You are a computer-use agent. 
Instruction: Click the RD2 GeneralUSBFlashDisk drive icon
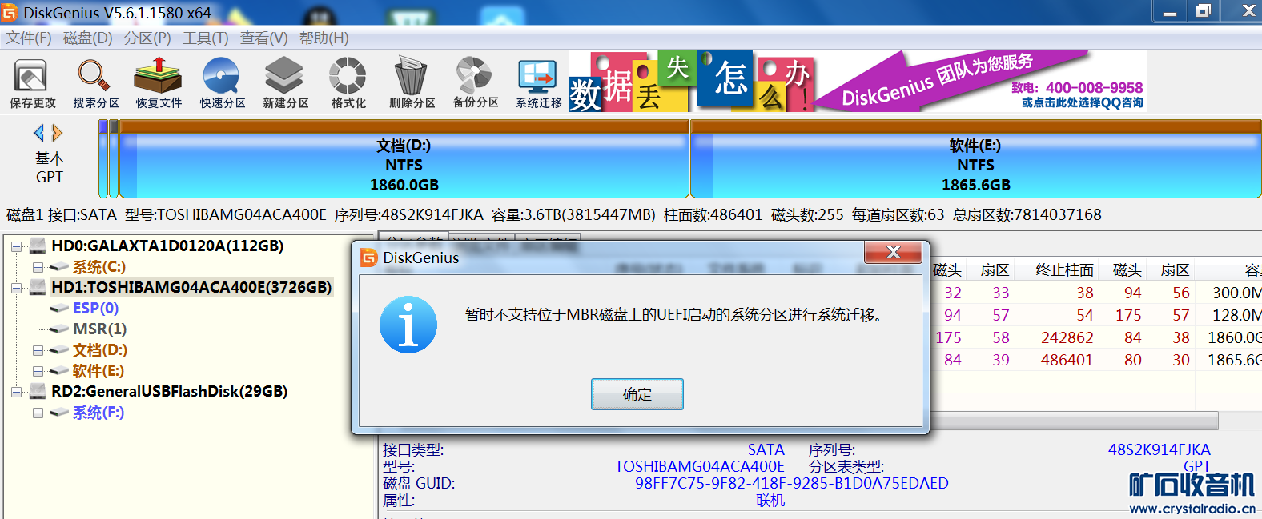click(38, 391)
